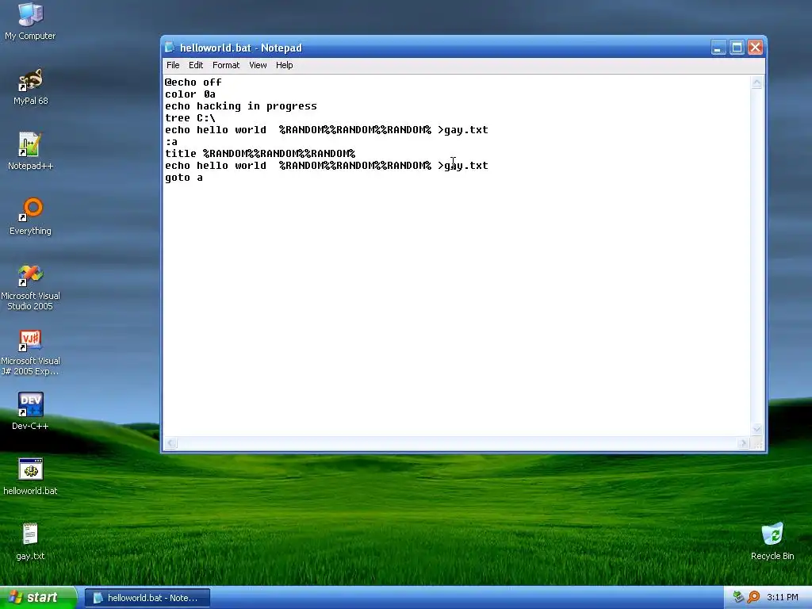Select Microsoft Visual Studio 2005 shortcut

pos(30,287)
